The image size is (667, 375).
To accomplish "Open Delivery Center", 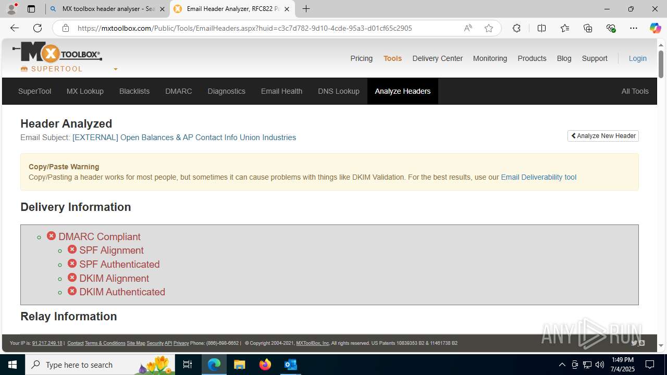I will (437, 58).
